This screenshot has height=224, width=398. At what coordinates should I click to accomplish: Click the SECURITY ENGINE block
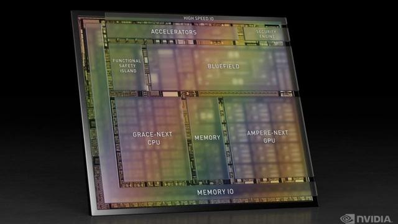click(266, 34)
